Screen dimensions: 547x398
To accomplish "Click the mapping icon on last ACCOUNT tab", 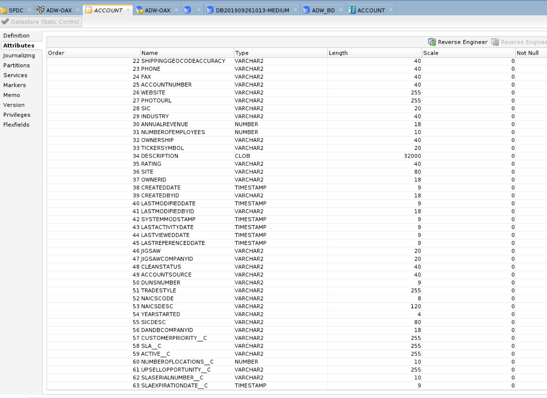I will (x=351, y=10).
